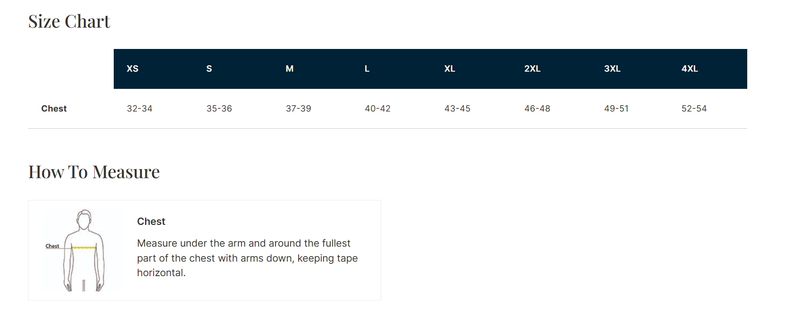This screenshot has height=321, width=788.
Task: Click the How To Measure heading
Action: 94,172
